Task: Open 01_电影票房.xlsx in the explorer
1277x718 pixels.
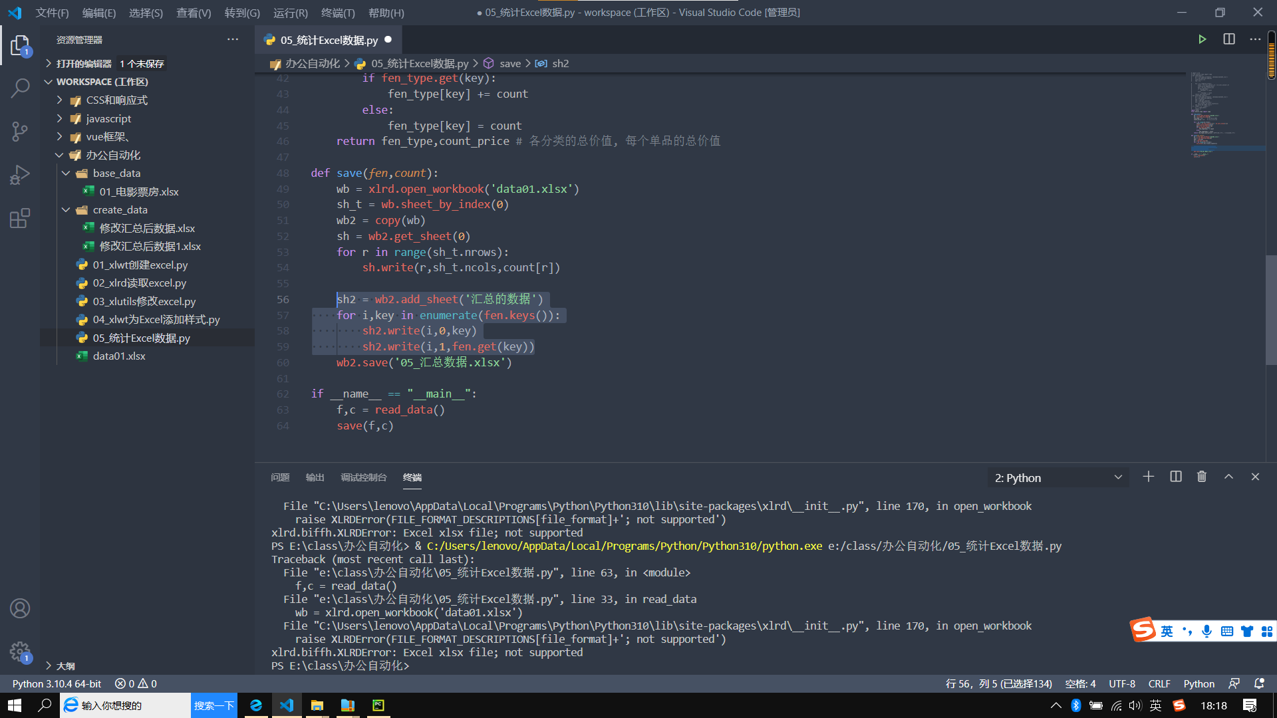Action: click(139, 191)
